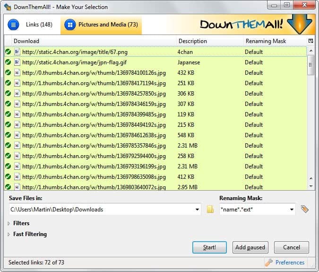The width and height of the screenshot is (319, 272).
Task: Click file icon of 1369784257850s.jpg row
Action: coord(17,94)
